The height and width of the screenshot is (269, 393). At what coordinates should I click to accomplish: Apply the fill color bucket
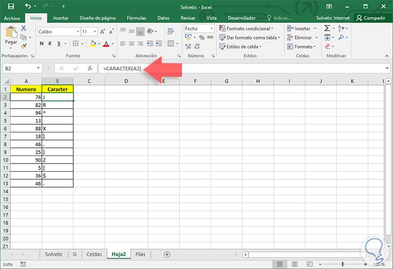coord(93,44)
